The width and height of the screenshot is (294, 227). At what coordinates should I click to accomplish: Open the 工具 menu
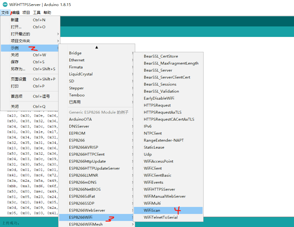click(36, 12)
